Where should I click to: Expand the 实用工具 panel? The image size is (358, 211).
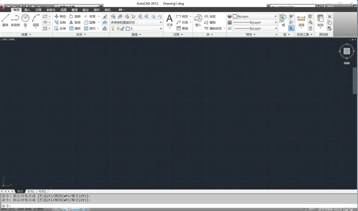point(304,34)
